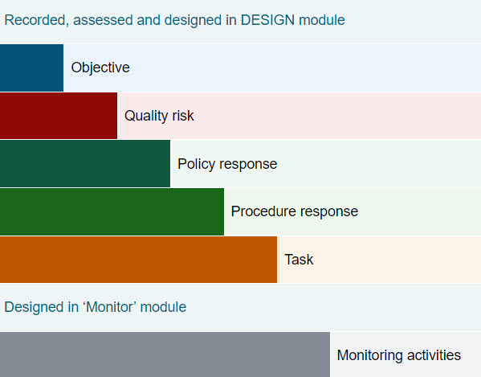
Task: Click the teal-green Policy response block
Action: click(85, 164)
